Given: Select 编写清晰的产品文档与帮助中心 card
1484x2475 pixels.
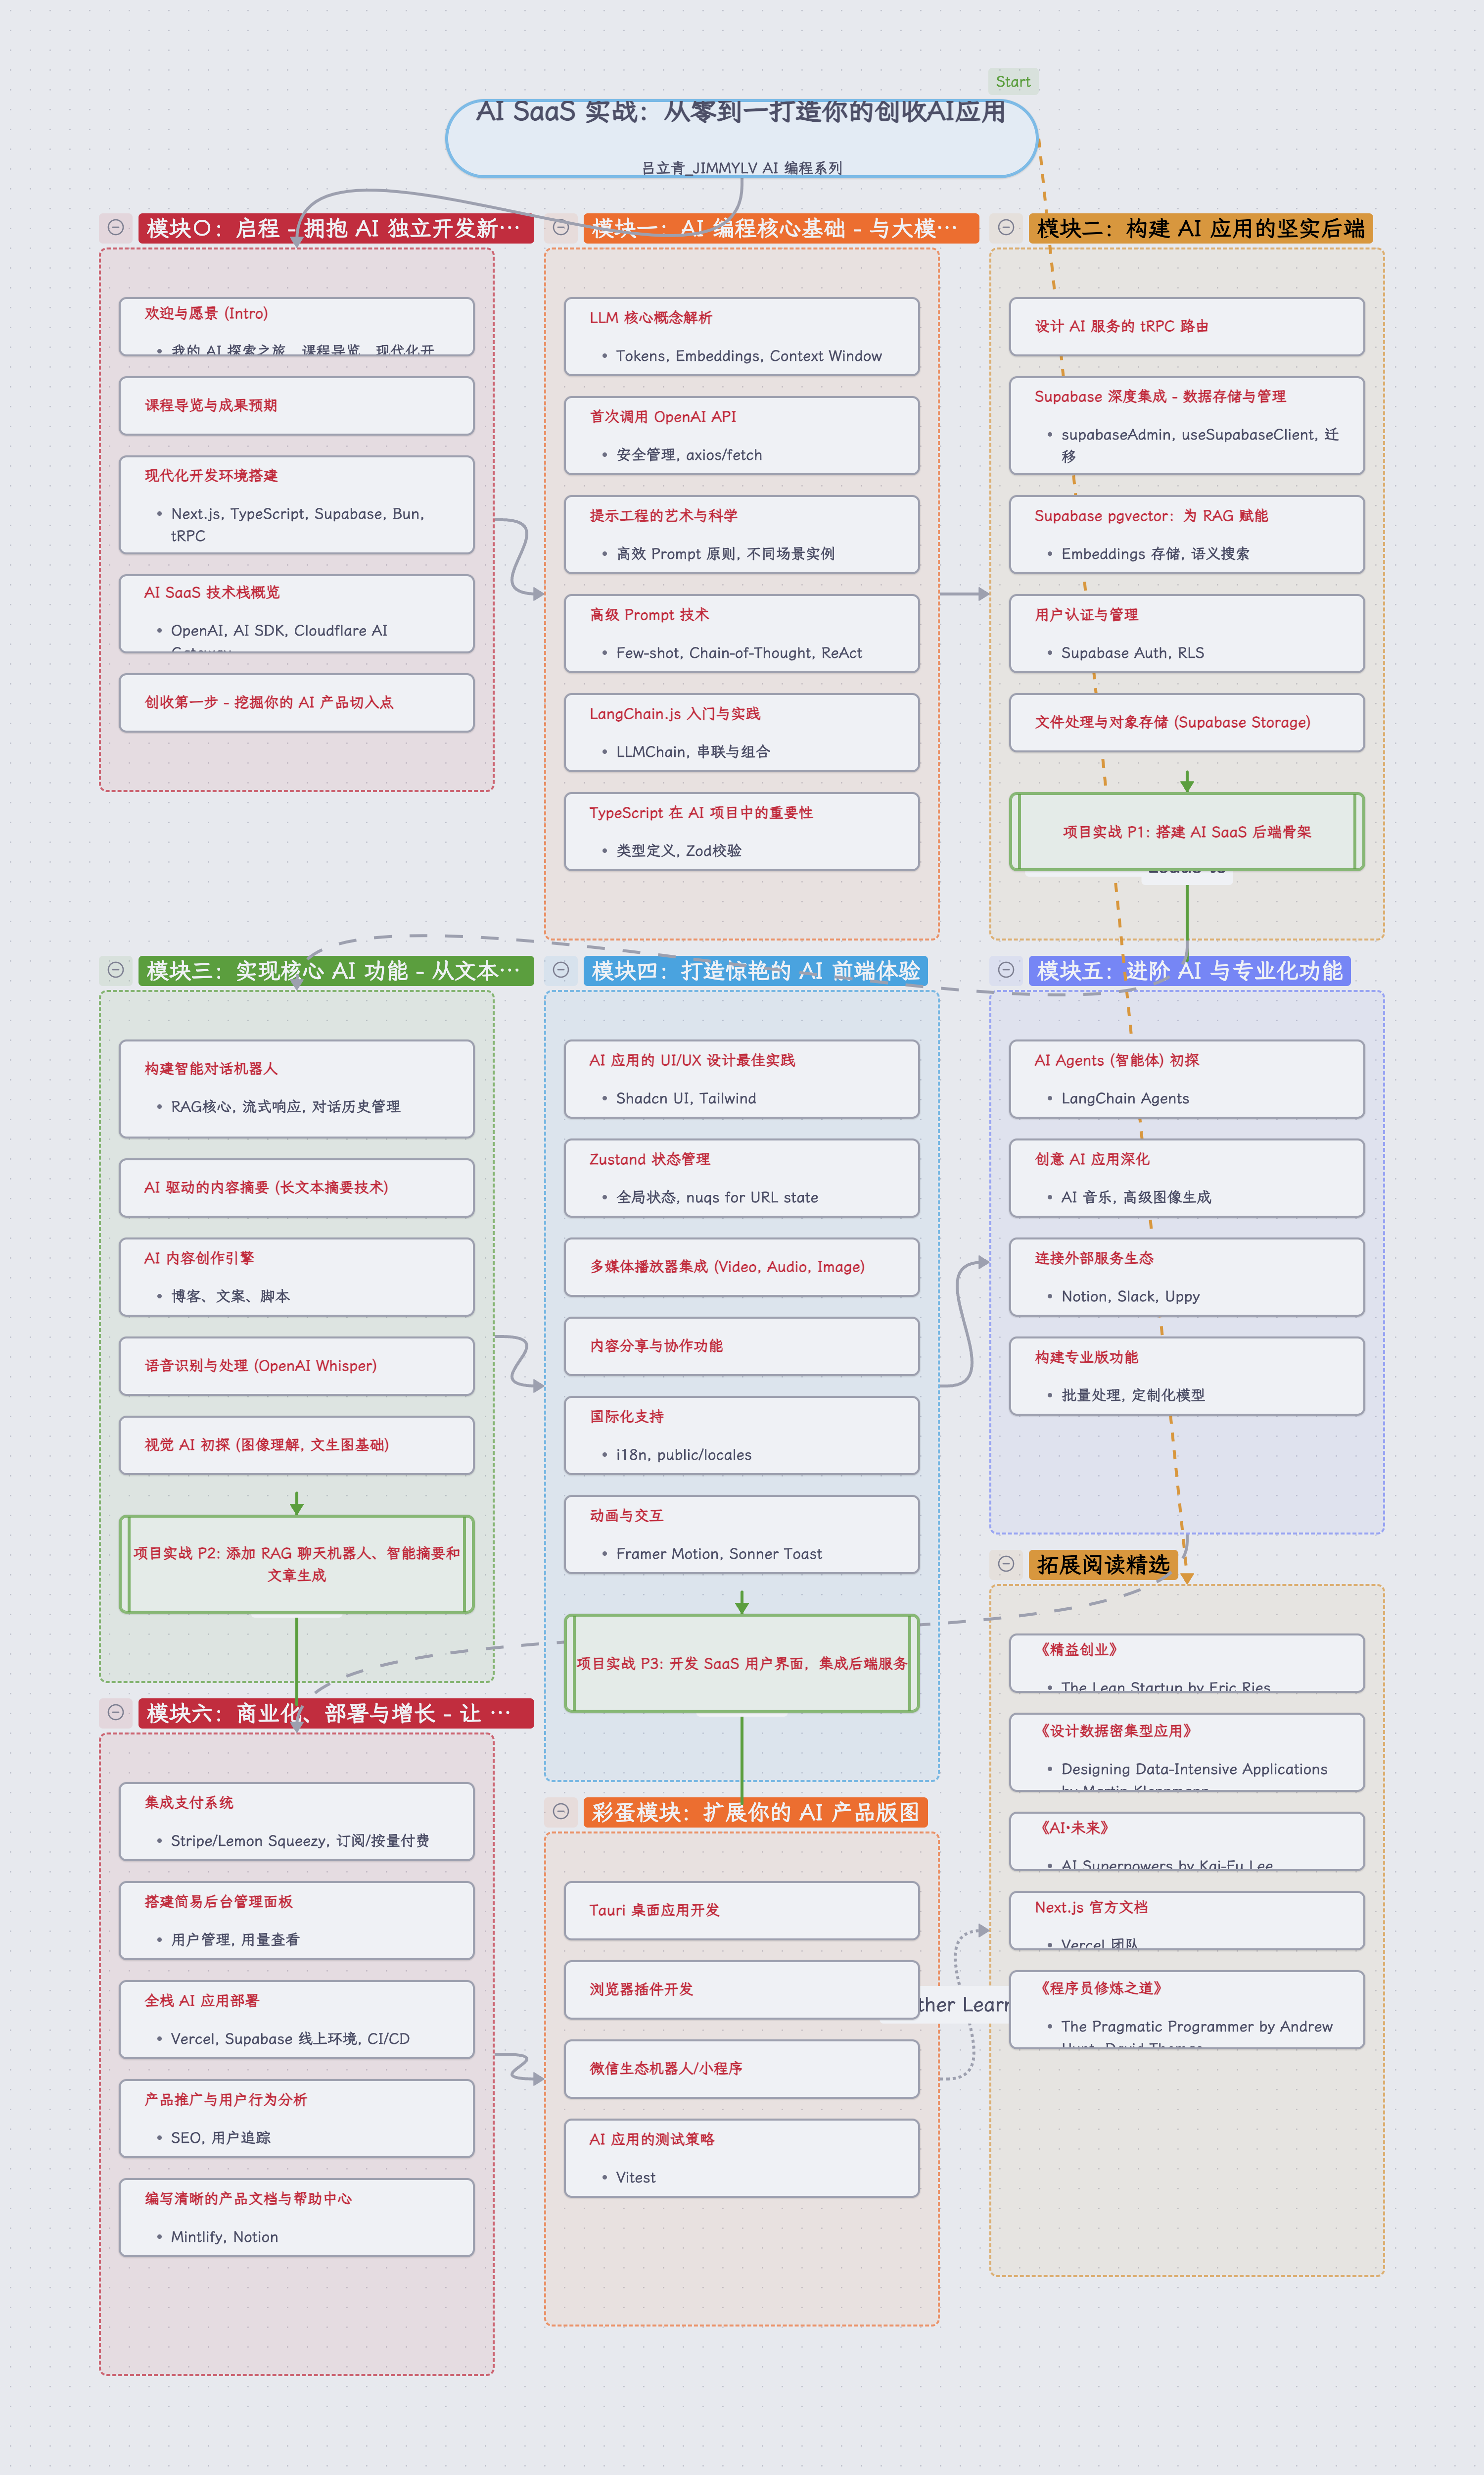Looking at the screenshot, I should click(296, 2217).
